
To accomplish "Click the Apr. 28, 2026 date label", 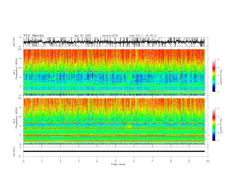I will click(x=82, y=35).
